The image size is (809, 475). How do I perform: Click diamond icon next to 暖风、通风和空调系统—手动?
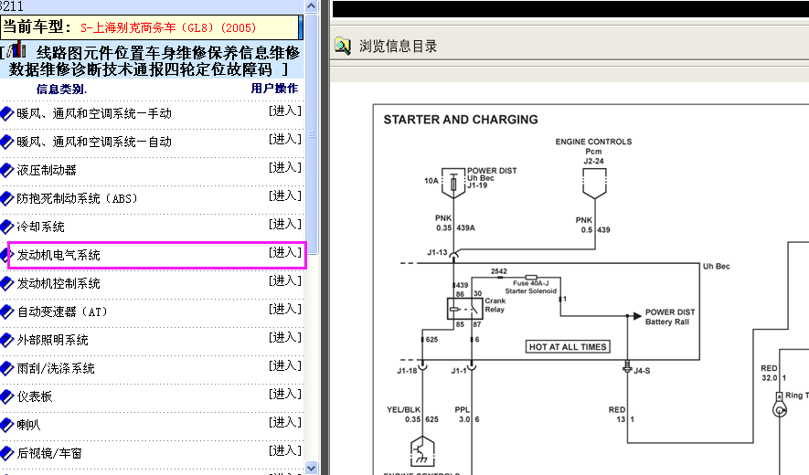coord(6,113)
